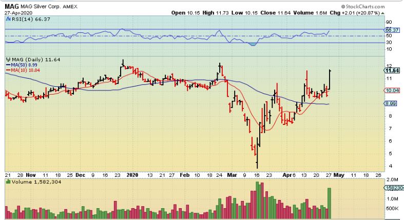This screenshot has width=404, height=220.
Task: Click the bold MAG ticker symbol title
Action: tap(12, 6)
